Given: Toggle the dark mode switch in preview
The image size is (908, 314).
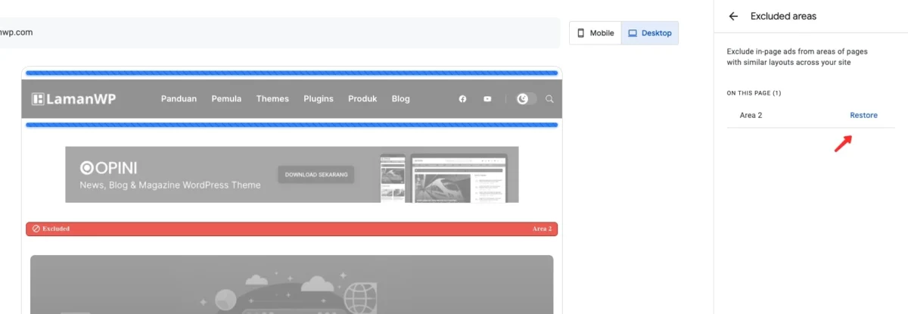Looking at the screenshot, I should pyautogui.click(x=527, y=99).
